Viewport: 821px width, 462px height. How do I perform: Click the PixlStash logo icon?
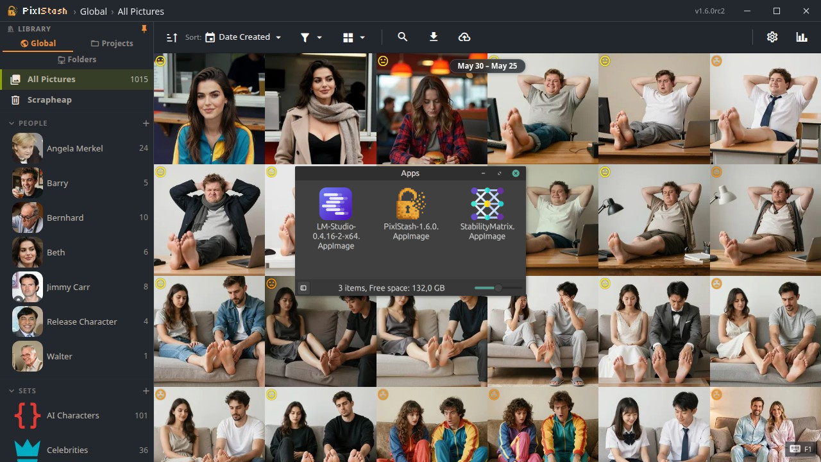click(12, 11)
